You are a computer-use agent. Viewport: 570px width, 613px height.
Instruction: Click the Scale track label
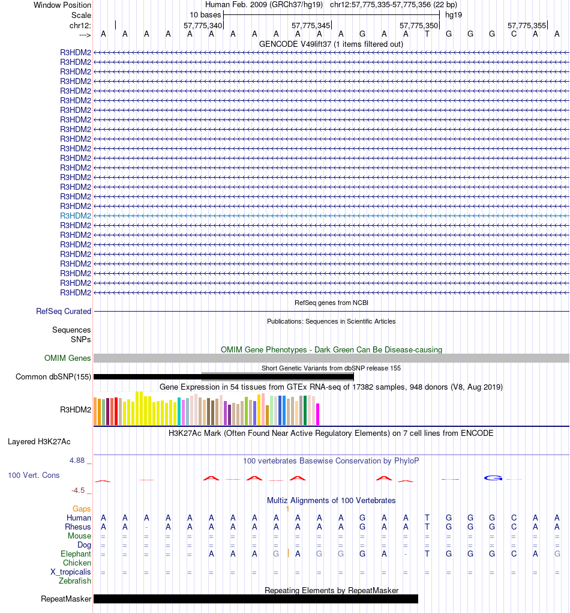[81, 15]
